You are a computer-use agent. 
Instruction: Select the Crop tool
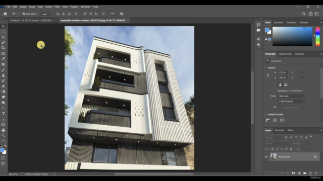[3, 48]
